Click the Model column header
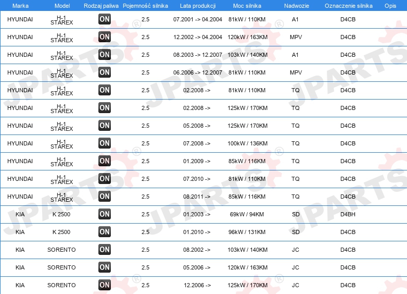Image resolution: width=407 pixels, height=294 pixels. coord(62,6)
